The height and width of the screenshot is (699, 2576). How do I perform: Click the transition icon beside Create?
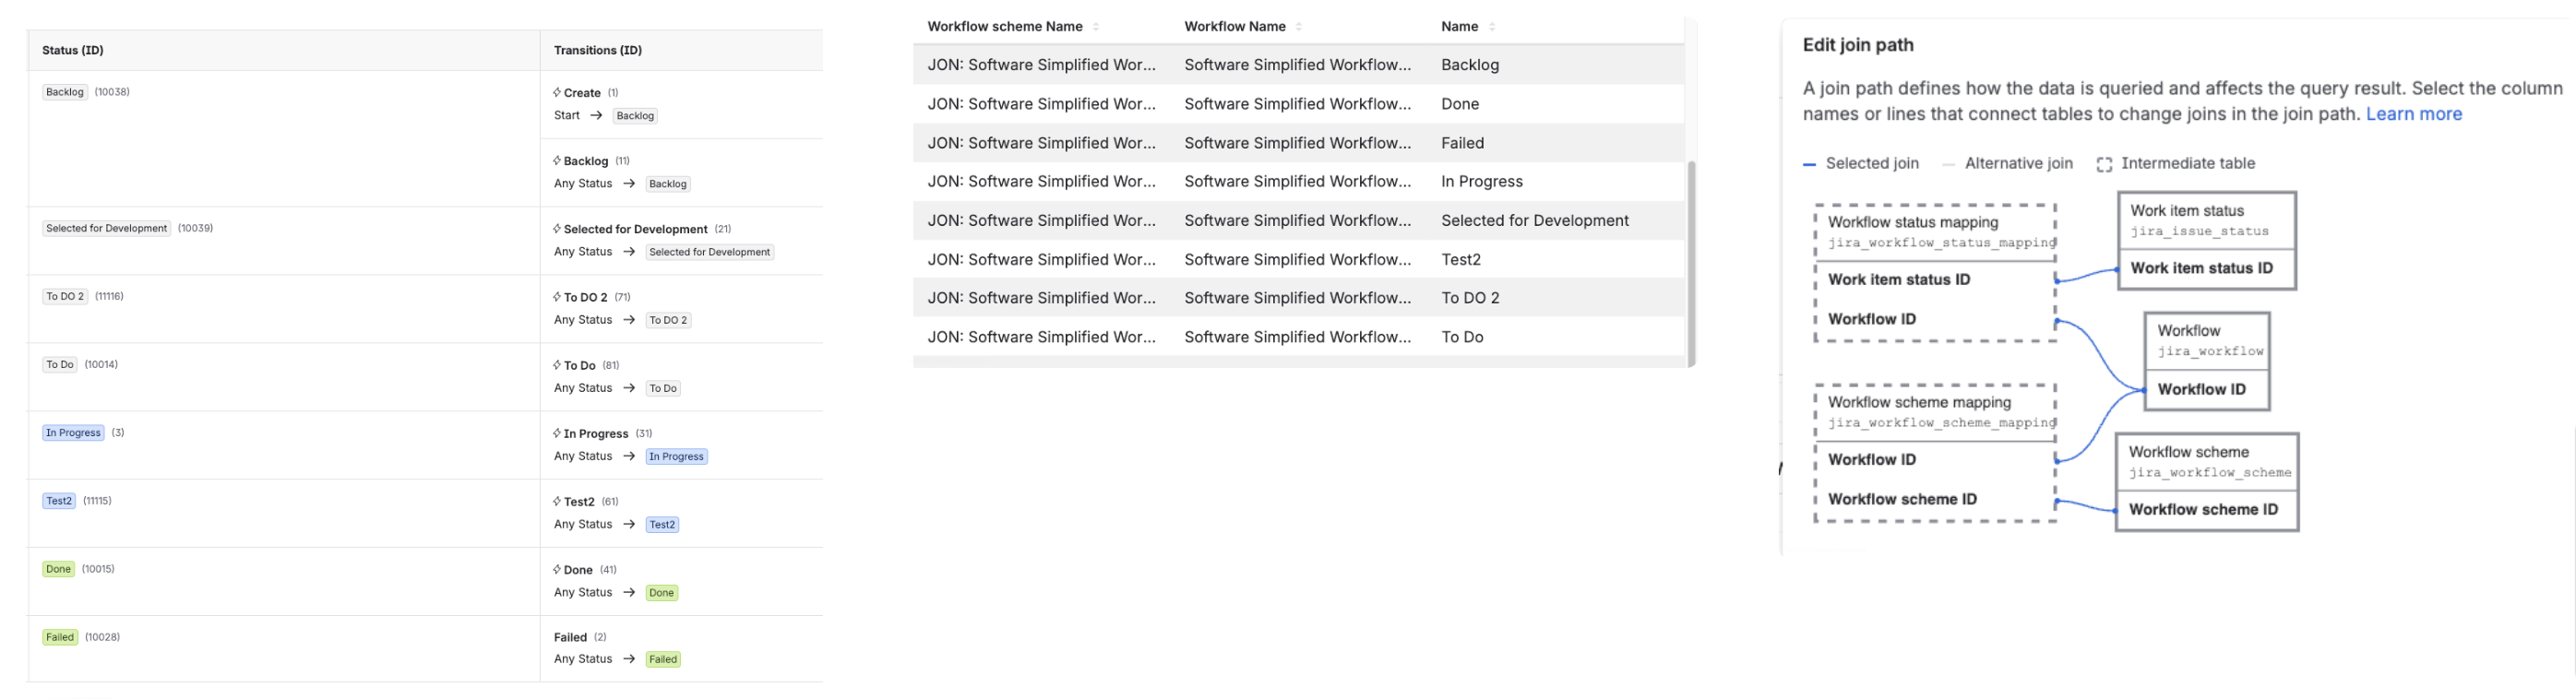557,92
